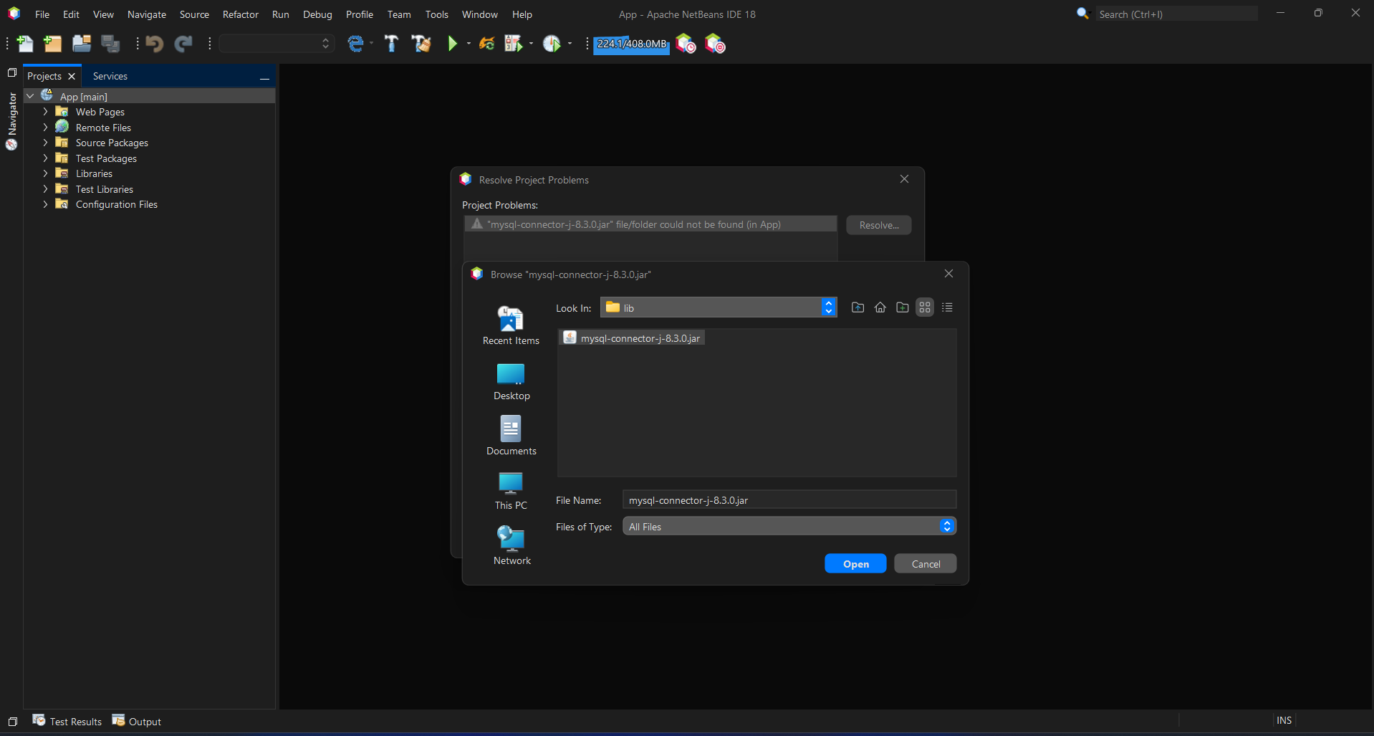Click the first profiler snapshot icon after memory bar

tap(686, 44)
